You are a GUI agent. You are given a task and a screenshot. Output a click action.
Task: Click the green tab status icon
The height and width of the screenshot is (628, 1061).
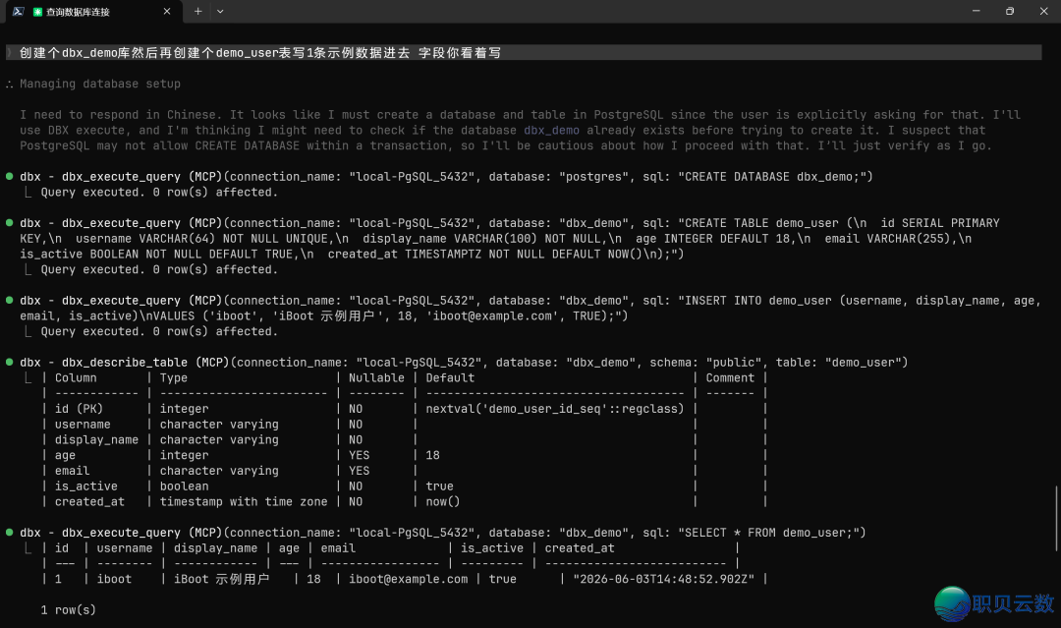click(x=37, y=12)
